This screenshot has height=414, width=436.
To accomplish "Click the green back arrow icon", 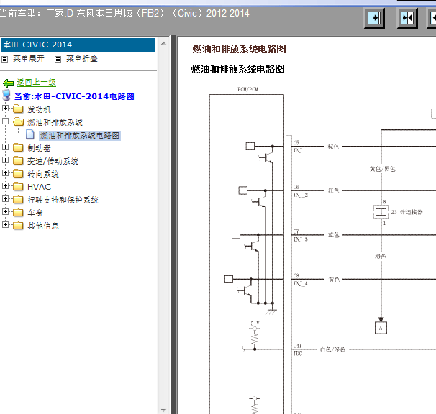I will (x=8, y=83).
